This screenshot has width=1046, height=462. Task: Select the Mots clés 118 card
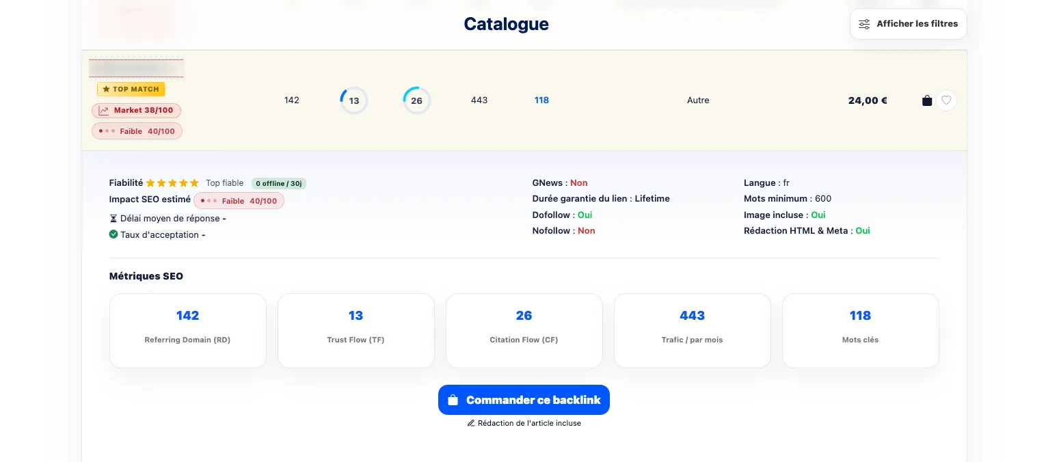[x=861, y=331]
